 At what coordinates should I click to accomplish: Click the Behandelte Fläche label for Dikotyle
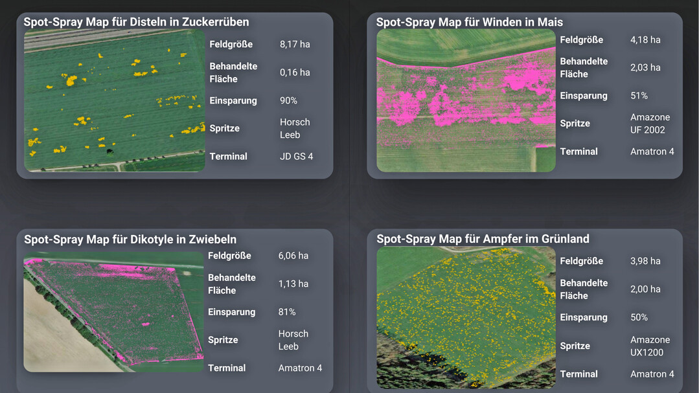(232, 284)
